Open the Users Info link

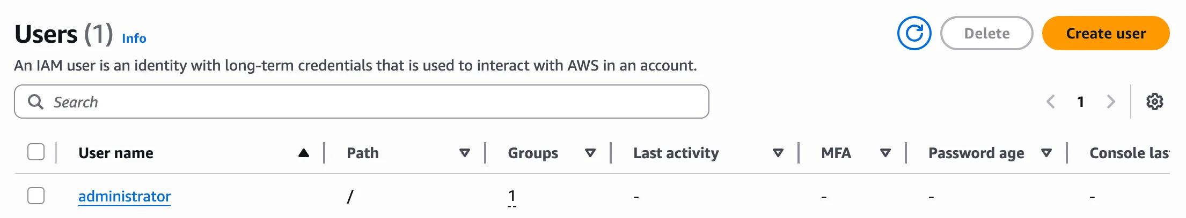(134, 38)
